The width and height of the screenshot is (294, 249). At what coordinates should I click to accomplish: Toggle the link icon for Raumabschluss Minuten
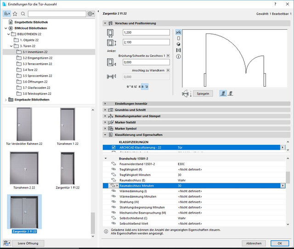(113, 186)
